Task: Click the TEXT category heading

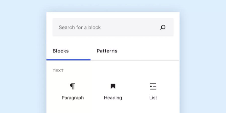Action: (58, 71)
